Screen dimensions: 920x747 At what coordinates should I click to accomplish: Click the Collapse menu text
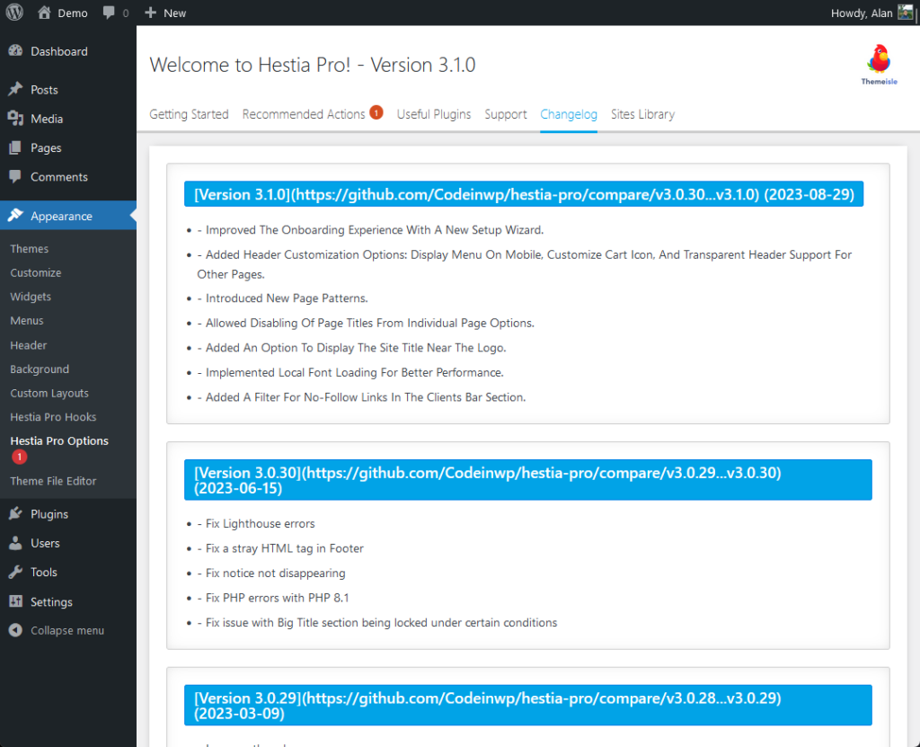pos(66,630)
